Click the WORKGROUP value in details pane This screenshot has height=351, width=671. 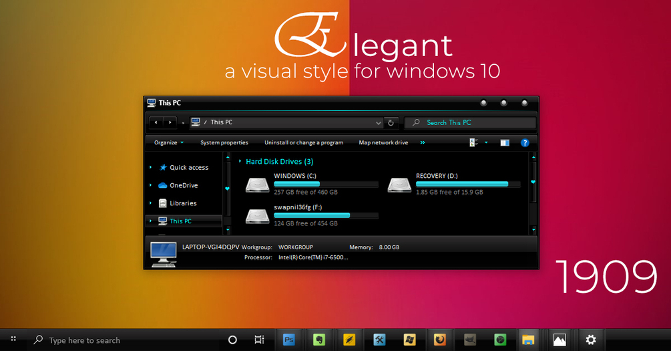coord(296,247)
